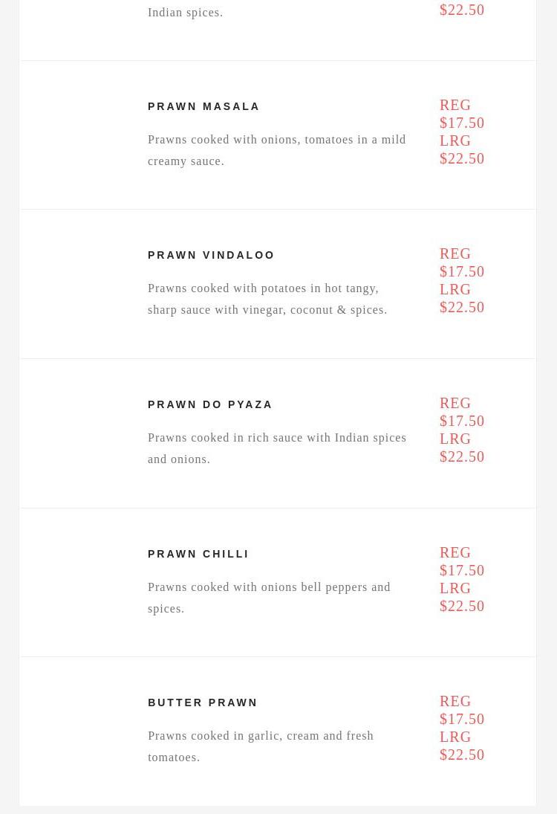Click Butter Prawn's $22.50 large price

click(462, 755)
